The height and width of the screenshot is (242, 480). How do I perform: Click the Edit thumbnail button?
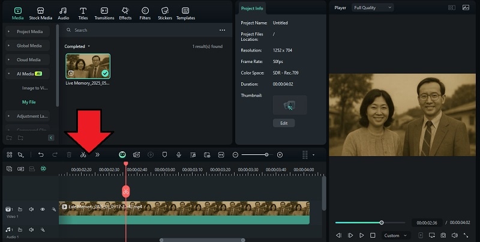(x=284, y=123)
